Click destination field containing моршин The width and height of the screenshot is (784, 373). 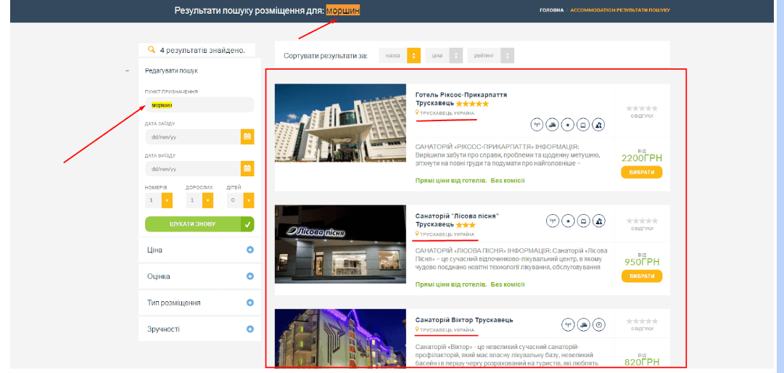(199, 105)
